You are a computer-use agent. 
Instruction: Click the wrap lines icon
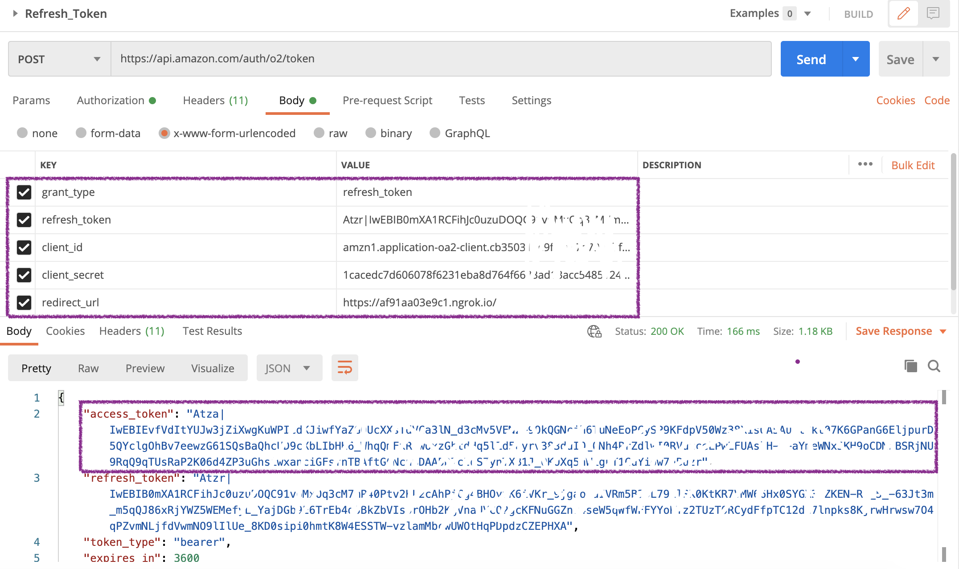click(x=344, y=368)
